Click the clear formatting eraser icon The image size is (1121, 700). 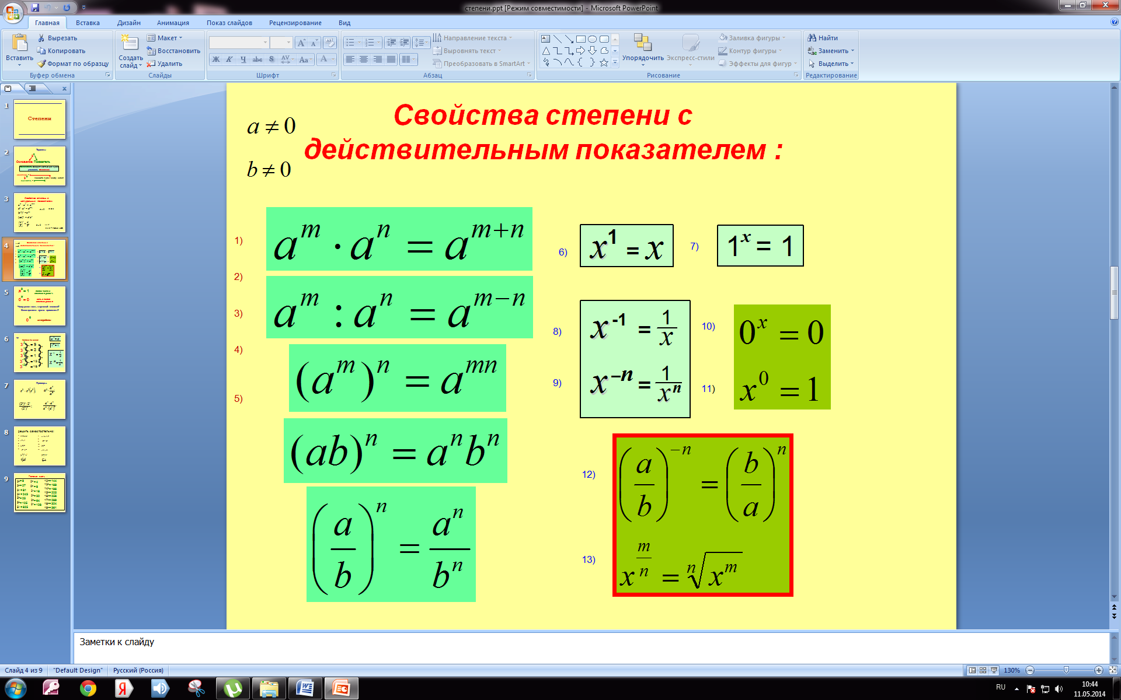click(330, 43)
